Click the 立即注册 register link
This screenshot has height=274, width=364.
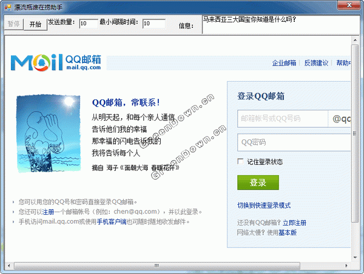point(294,223)
